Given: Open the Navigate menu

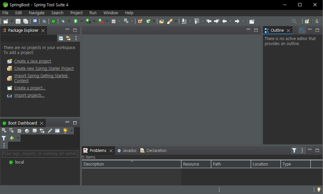Looking at the screenshot, I should click(x=37, y=13).
